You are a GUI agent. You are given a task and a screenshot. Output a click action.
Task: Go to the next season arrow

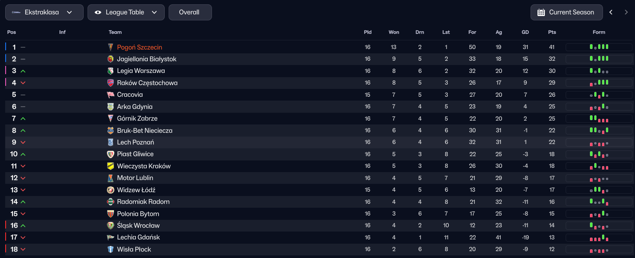pos(626,13)
